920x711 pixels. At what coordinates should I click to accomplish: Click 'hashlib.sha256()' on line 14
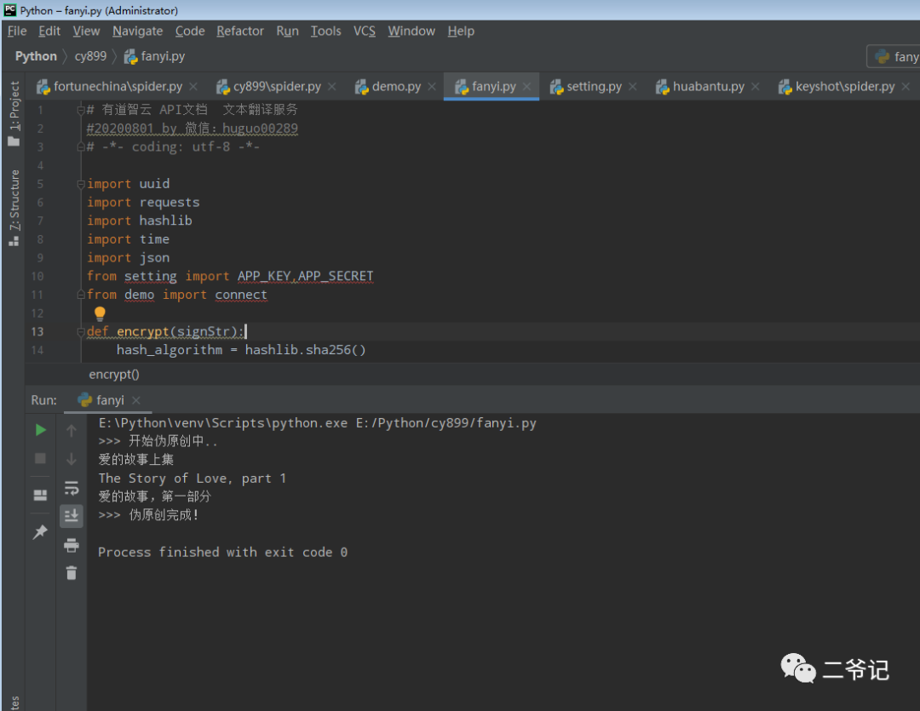coord(305,350)
